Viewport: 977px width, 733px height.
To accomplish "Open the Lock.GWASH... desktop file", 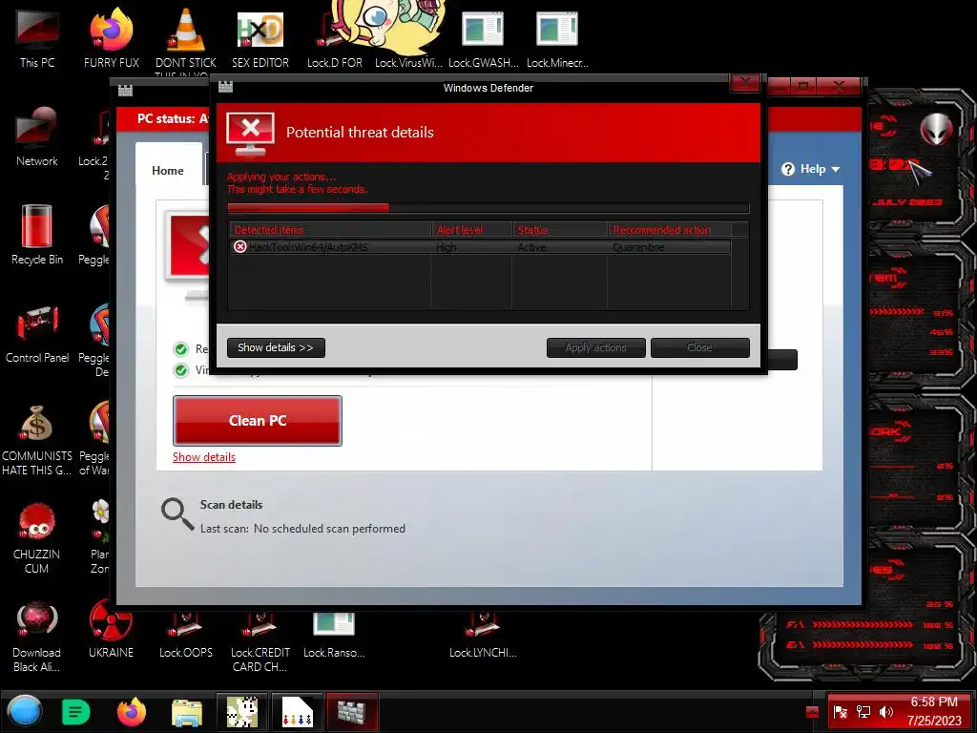I will coord(483,37).
